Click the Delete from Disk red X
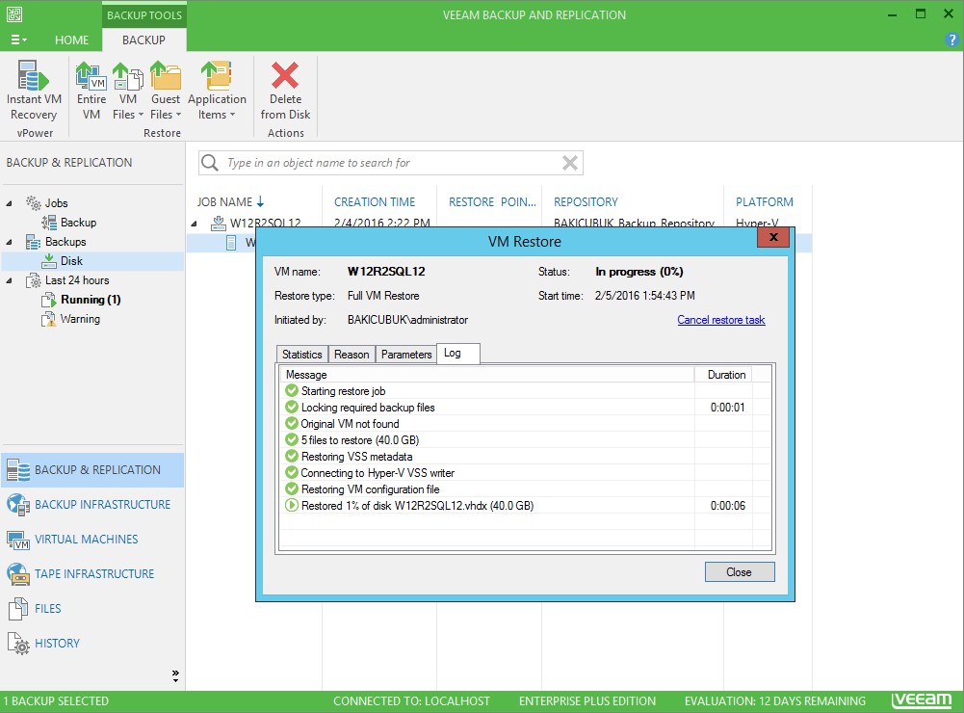The width and height of the screenshot is (964, 713). 285,75
